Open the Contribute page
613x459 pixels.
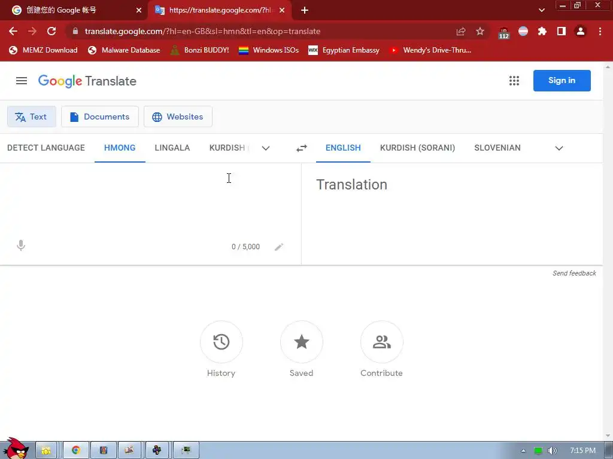[381, 342]
